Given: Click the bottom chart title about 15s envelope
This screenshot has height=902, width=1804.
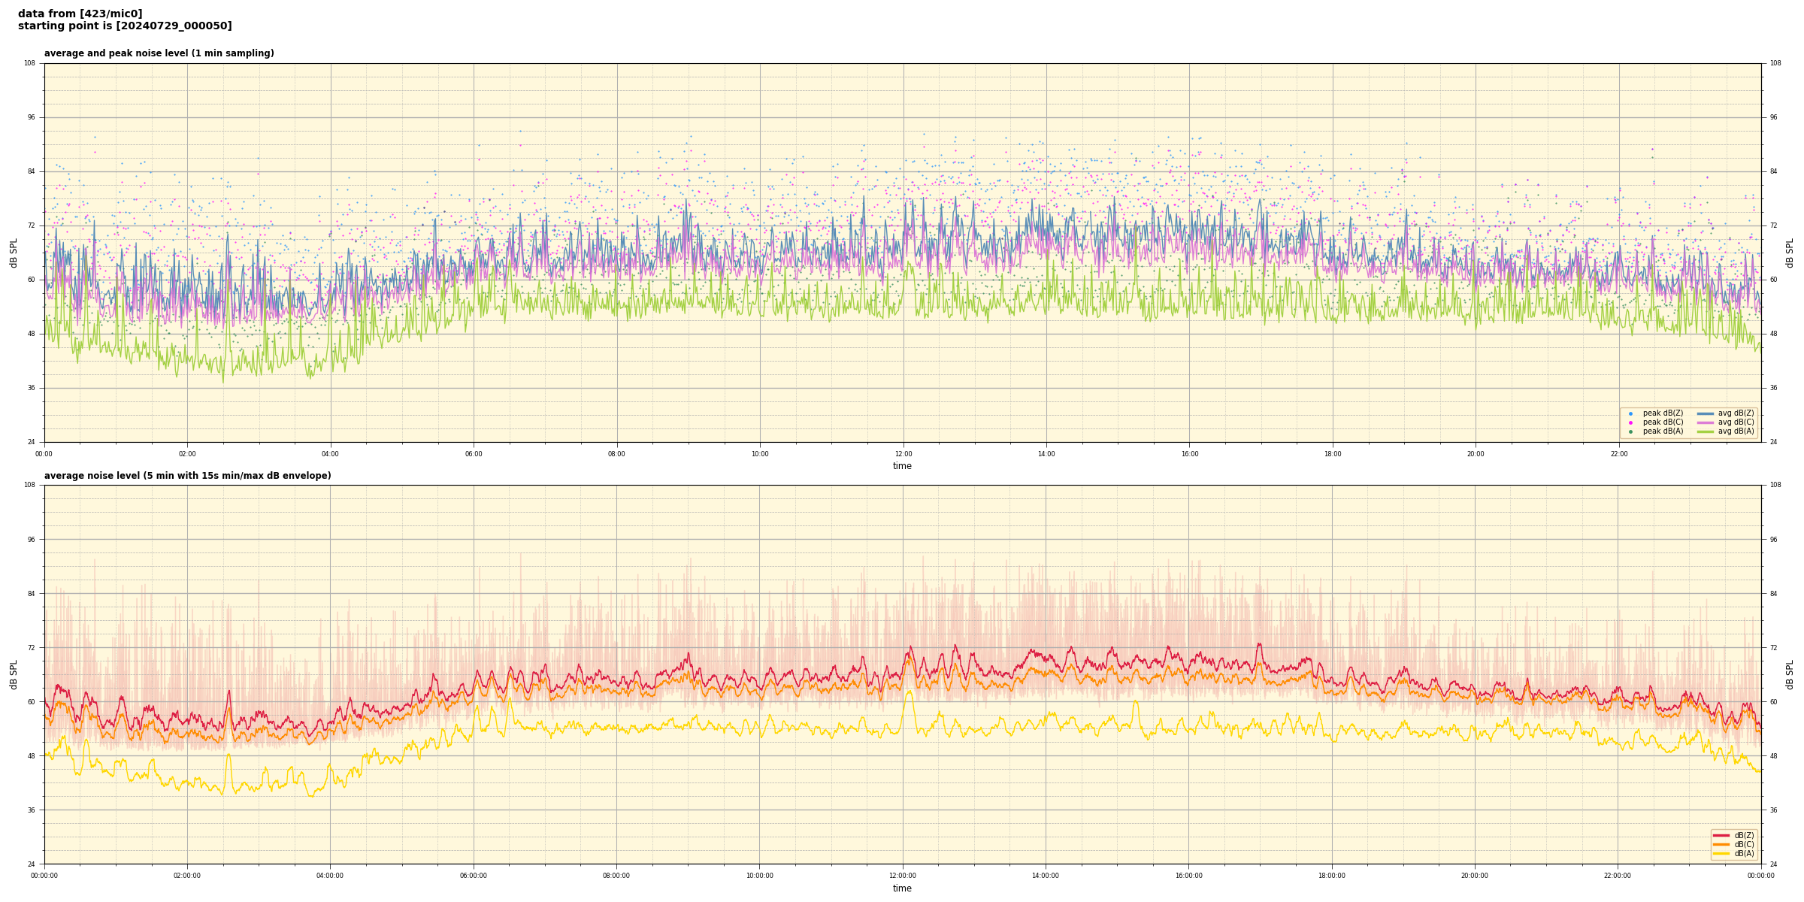Looking at the screenshot, I should pyautogui.click(x=187, y=476).
